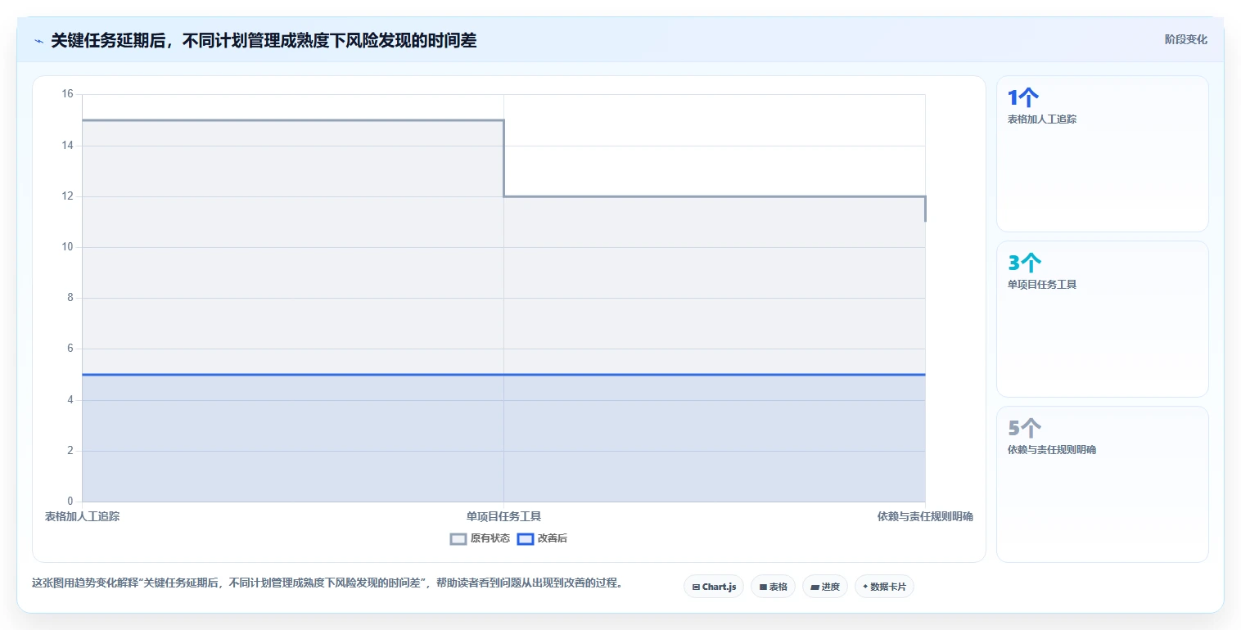Click the 阶段变化 label in header
This screenshot has width=1241, height=630.
click(x=1185, y=39)
